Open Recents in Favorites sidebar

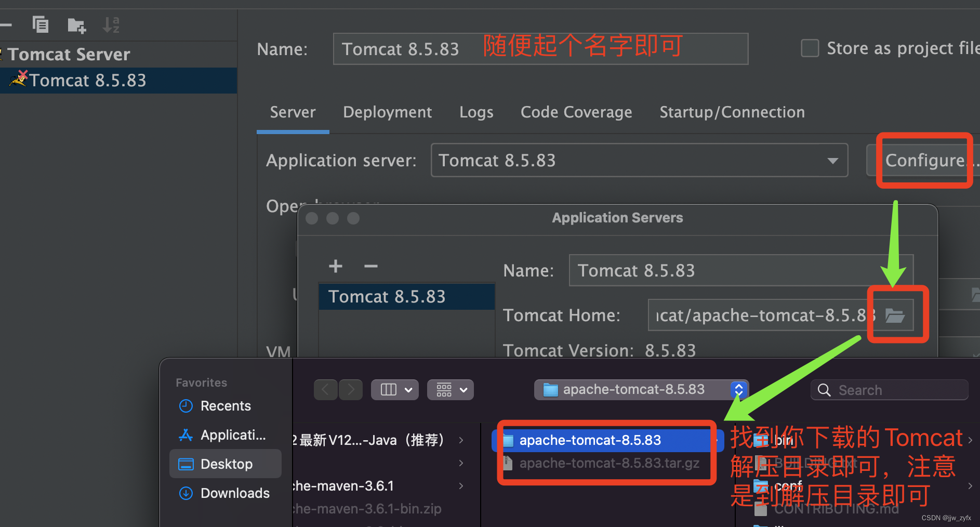click(x=226, y=406)
